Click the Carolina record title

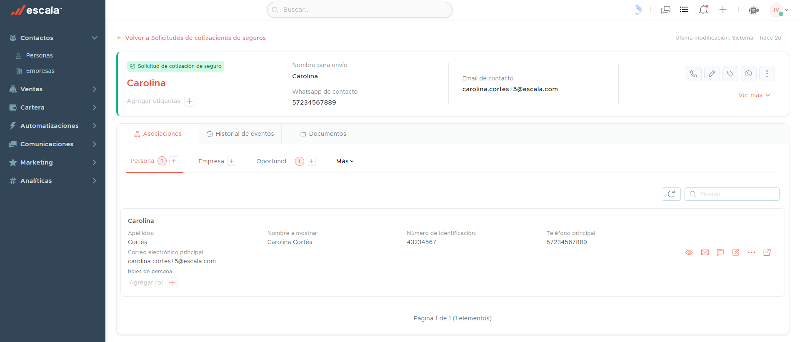point(146,83)
